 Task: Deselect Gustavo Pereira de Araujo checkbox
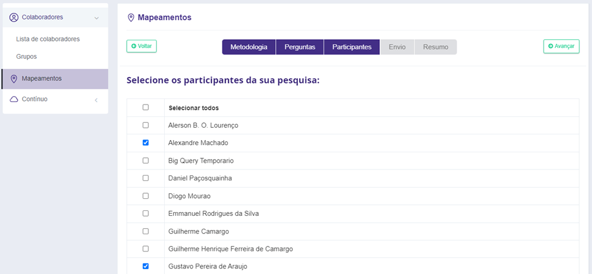click(x=145, y=266)
